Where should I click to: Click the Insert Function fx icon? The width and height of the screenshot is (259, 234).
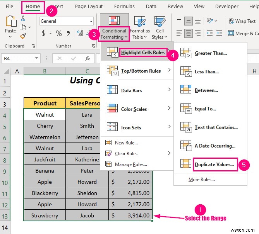87,58
